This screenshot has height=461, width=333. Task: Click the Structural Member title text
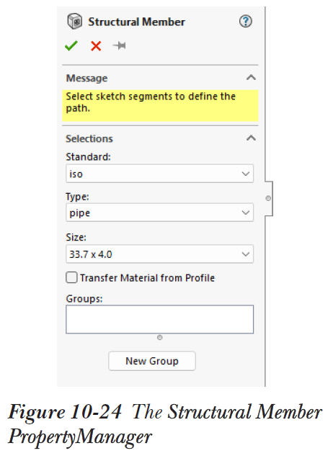136,22
